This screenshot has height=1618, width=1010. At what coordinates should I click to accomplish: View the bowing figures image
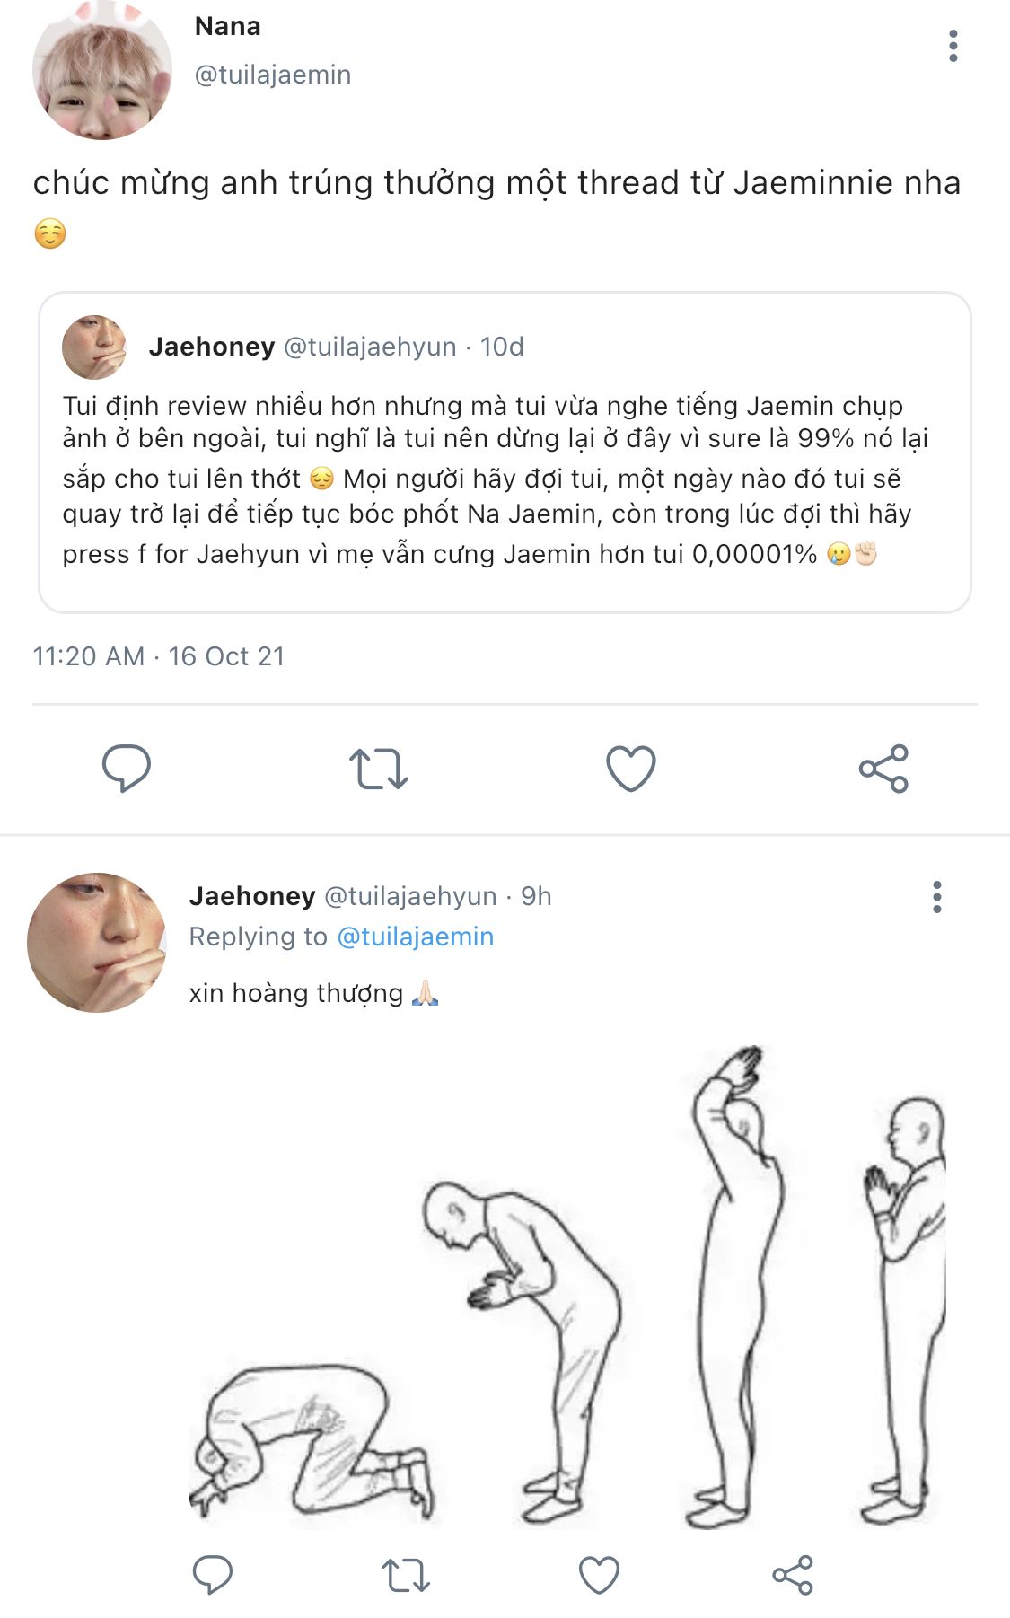(567, 1286)
